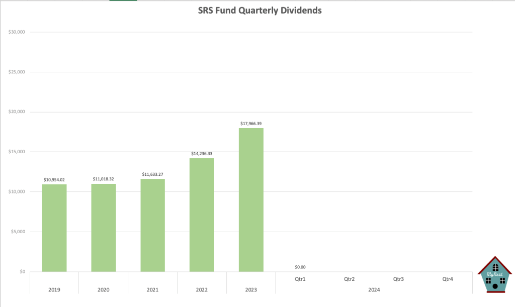
Task: Click the $14,236.33 data label
Action: click(202, 152)
